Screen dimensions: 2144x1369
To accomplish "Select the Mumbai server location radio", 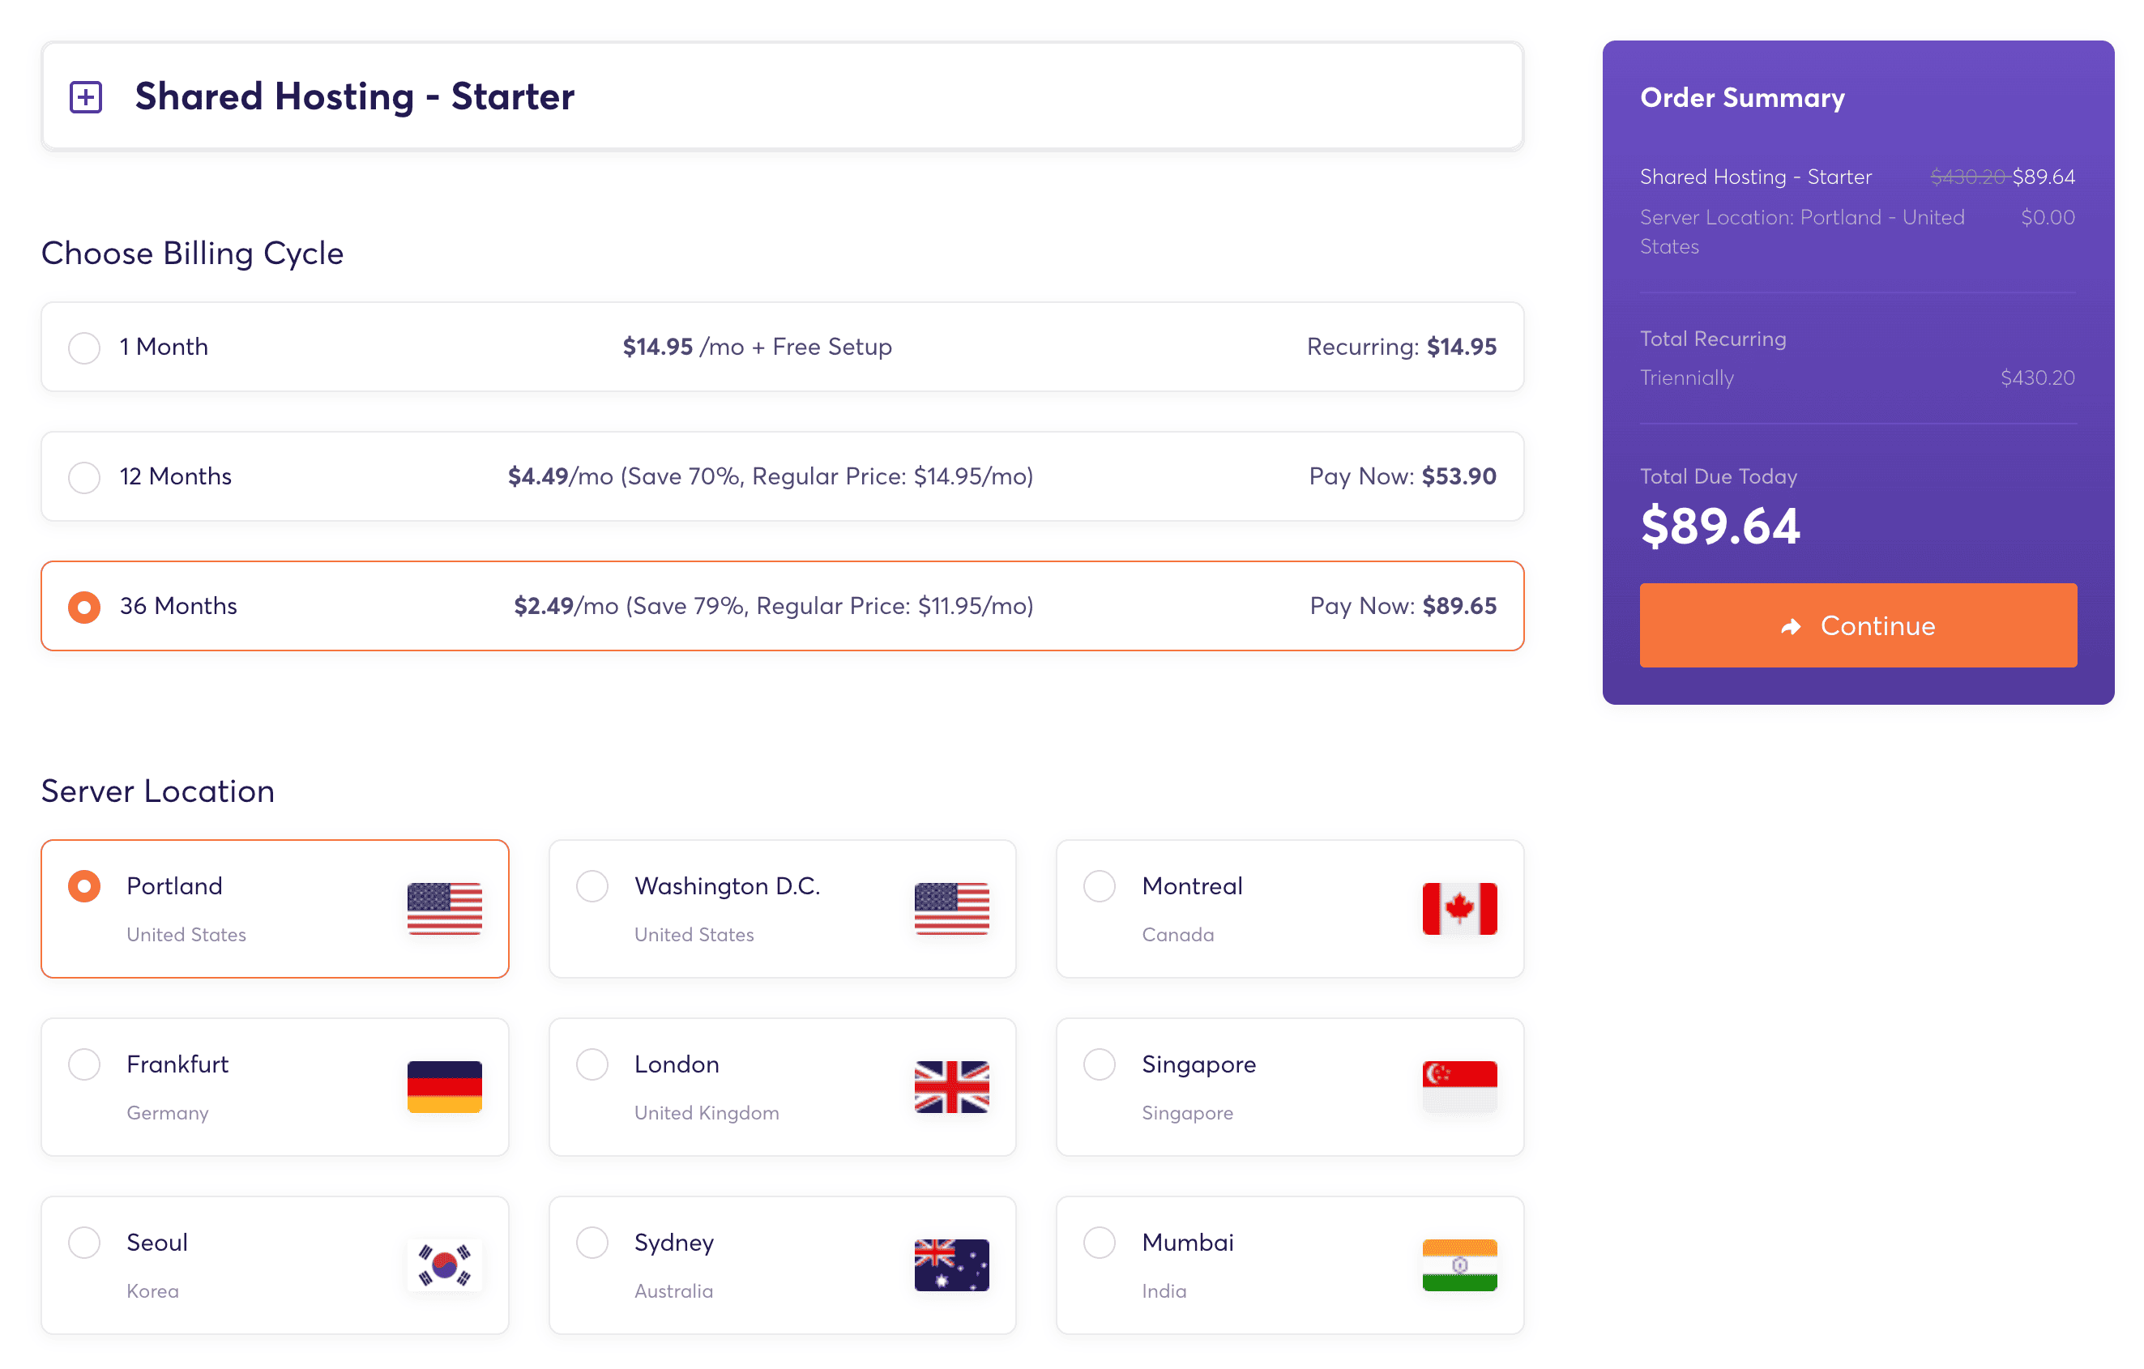I will pos(1100,1242).
